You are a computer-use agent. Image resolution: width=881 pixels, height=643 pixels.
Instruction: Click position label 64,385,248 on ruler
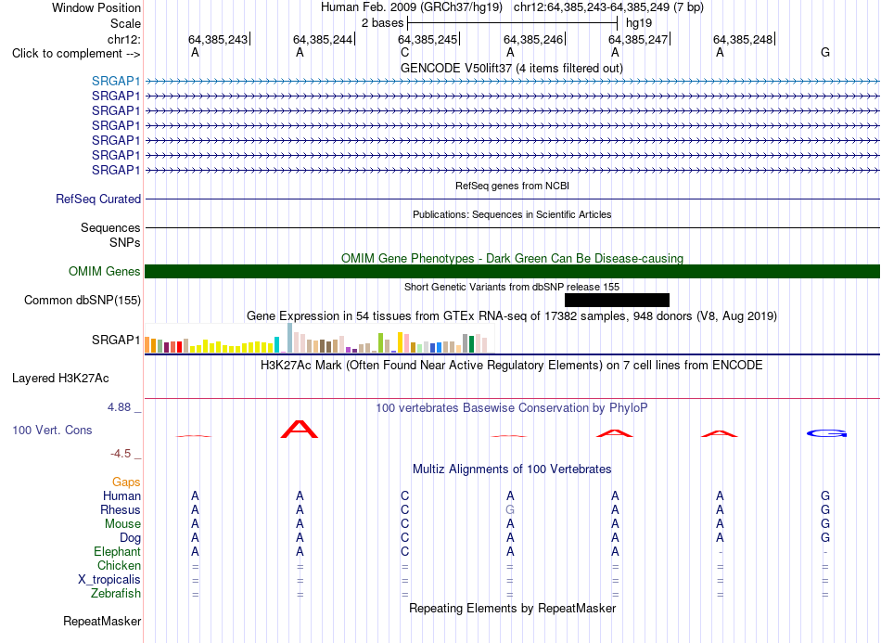(743, 39)
